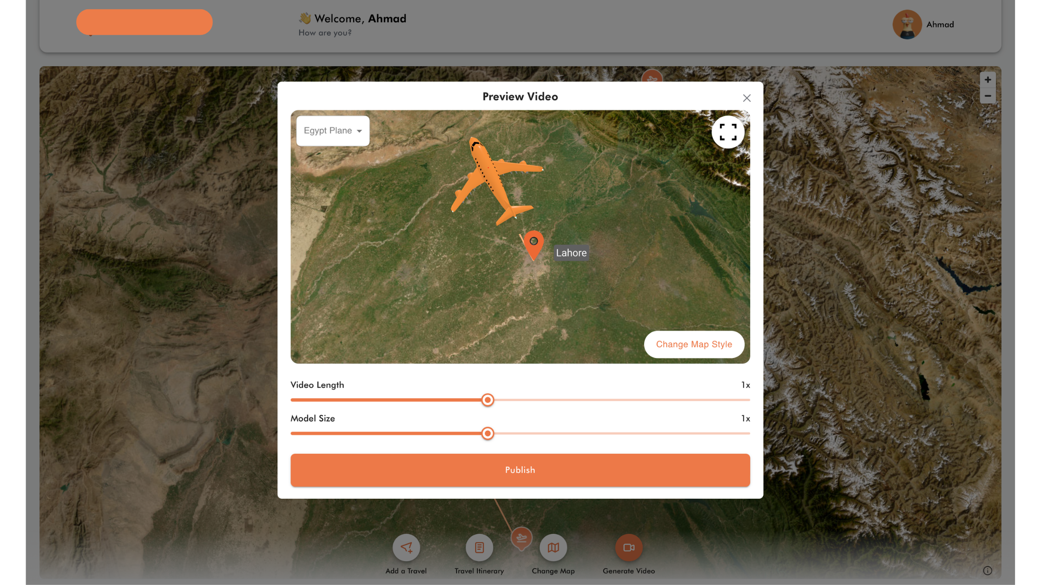Close the Preview Video dialog
Image resolution: width=1041 pixels, height=585 pixels.
coord(746,98)
